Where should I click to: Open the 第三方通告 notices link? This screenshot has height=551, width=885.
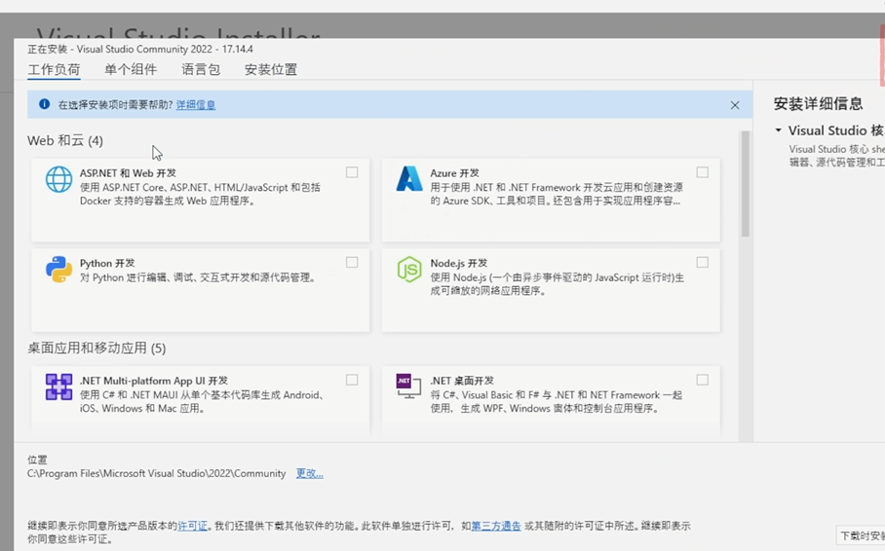[x=496, y=526]
